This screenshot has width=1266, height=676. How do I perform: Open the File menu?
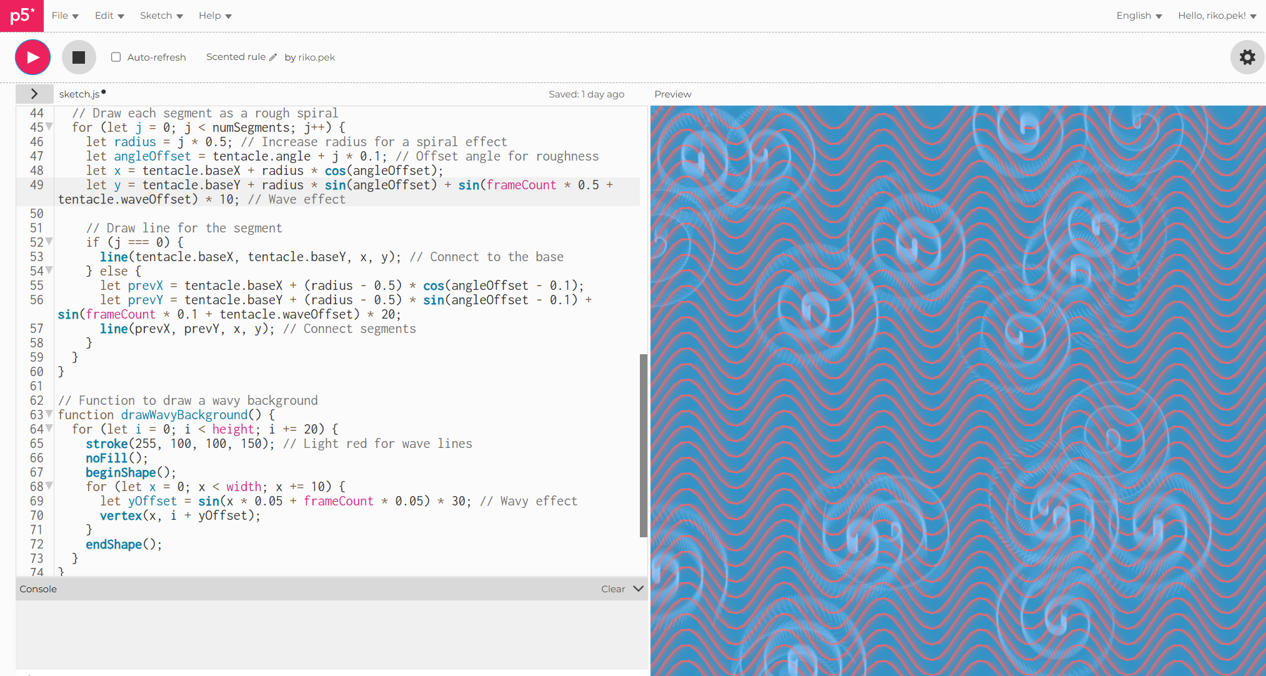pyautogui.click(x=65, y=16)
